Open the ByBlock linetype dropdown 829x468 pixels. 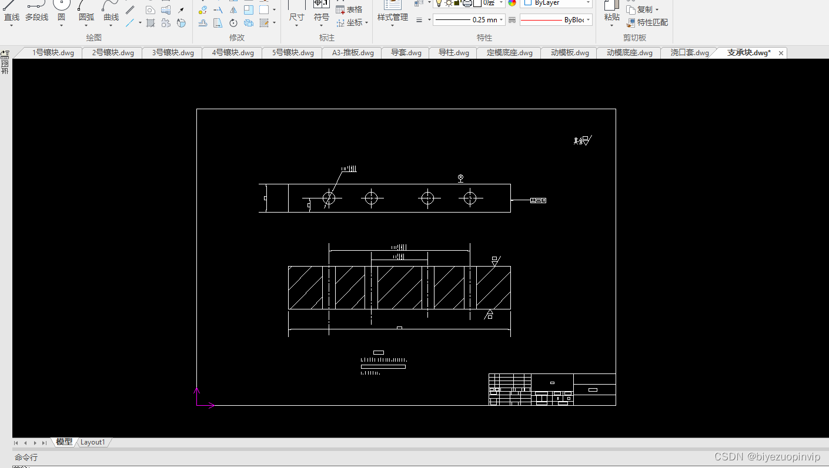pyautogui.click(x=556, y=19)
